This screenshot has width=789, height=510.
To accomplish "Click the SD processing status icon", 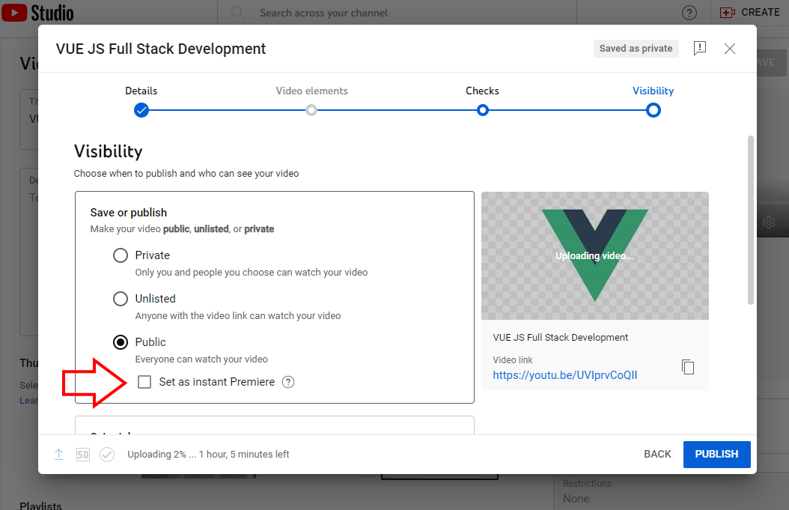I will pos(83,455).
